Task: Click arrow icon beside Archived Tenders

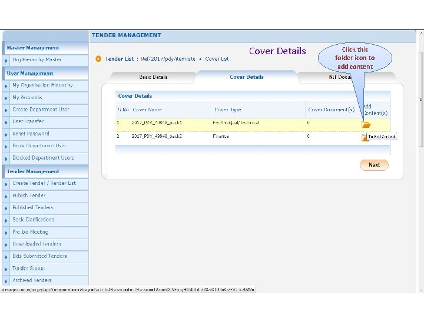Action: [6, 281]
